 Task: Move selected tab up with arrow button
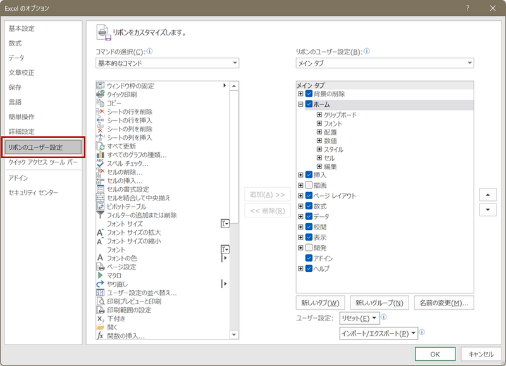[488, 195]
